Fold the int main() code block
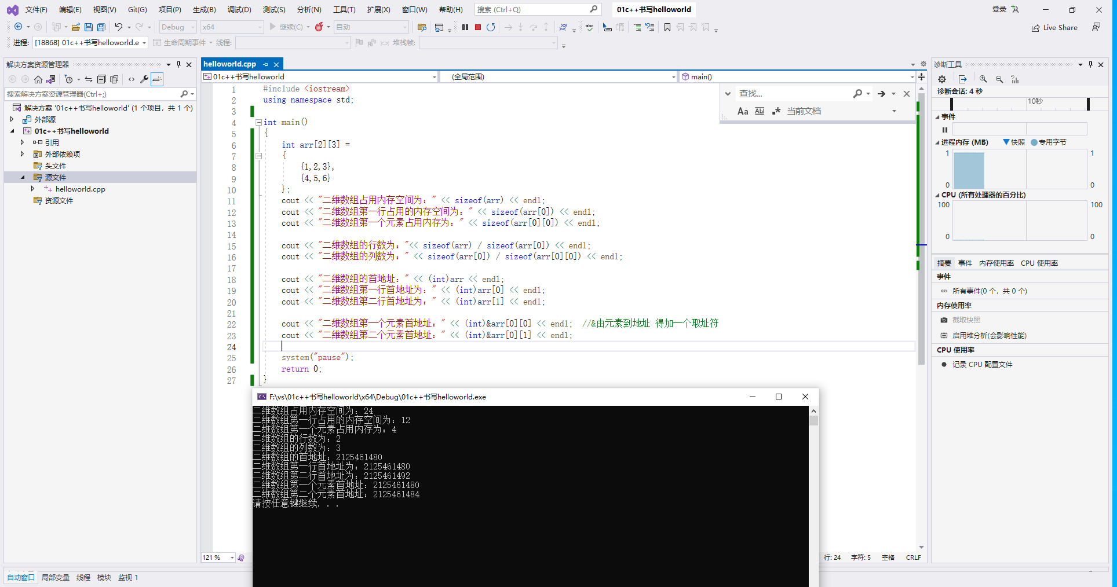 coord(259,122)
